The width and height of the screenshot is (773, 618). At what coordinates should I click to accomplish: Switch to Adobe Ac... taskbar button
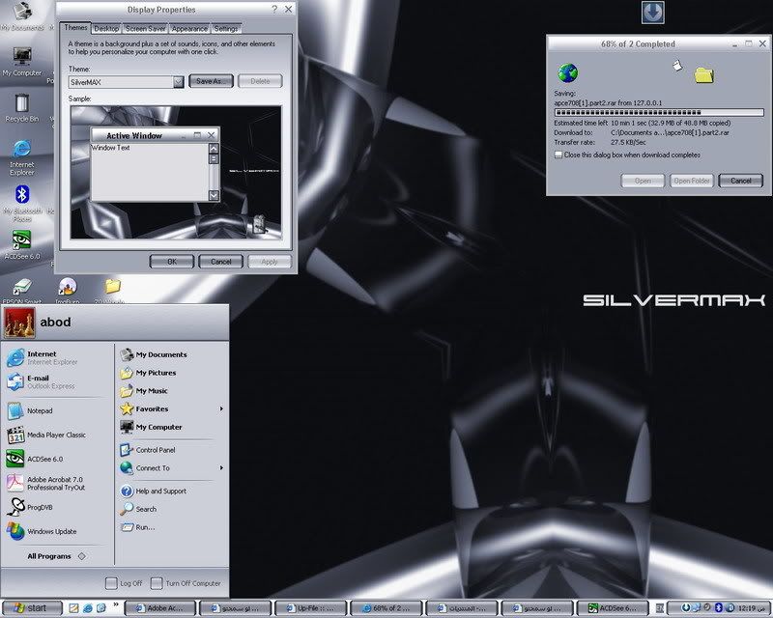pos(160,608)
